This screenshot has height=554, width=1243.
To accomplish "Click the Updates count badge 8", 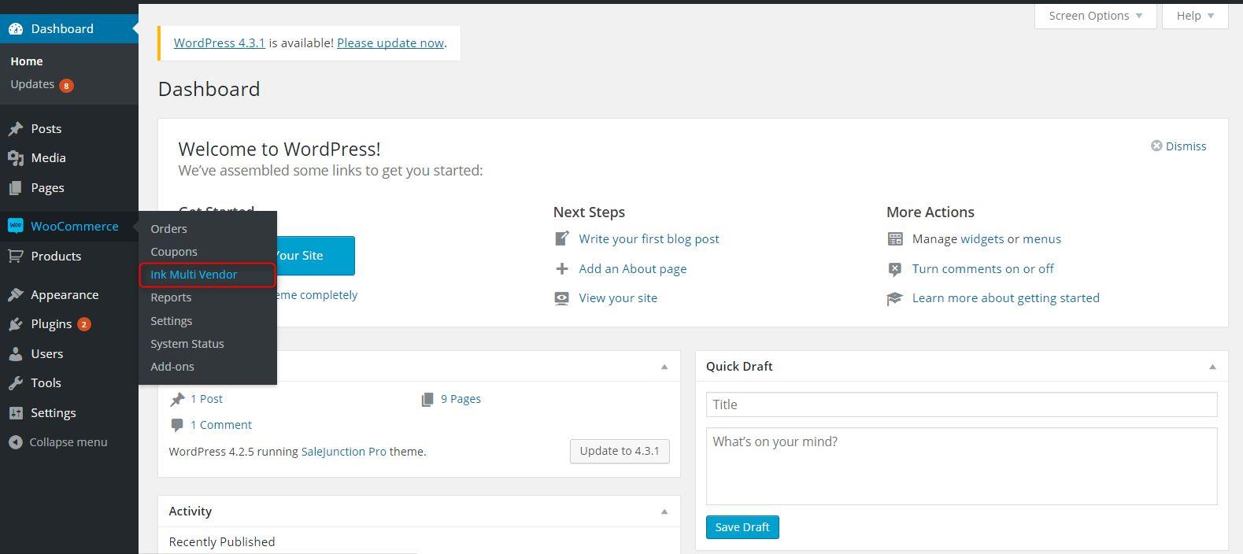I will [66, 85].
